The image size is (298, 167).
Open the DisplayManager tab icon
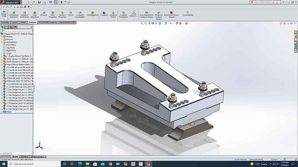coord(16,27)
